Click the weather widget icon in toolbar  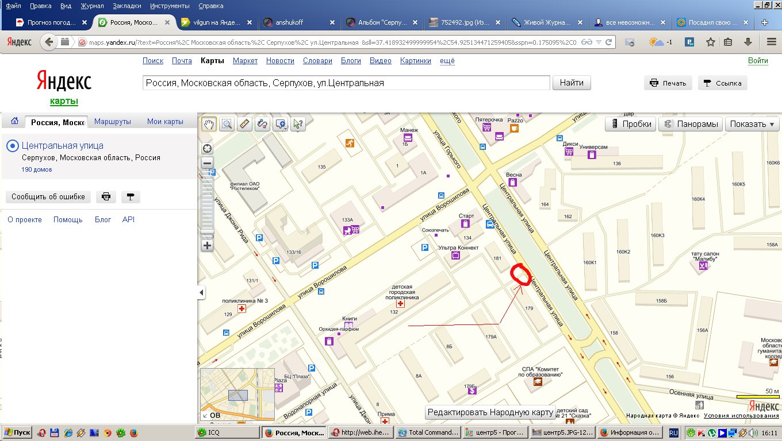coord(655,42)
